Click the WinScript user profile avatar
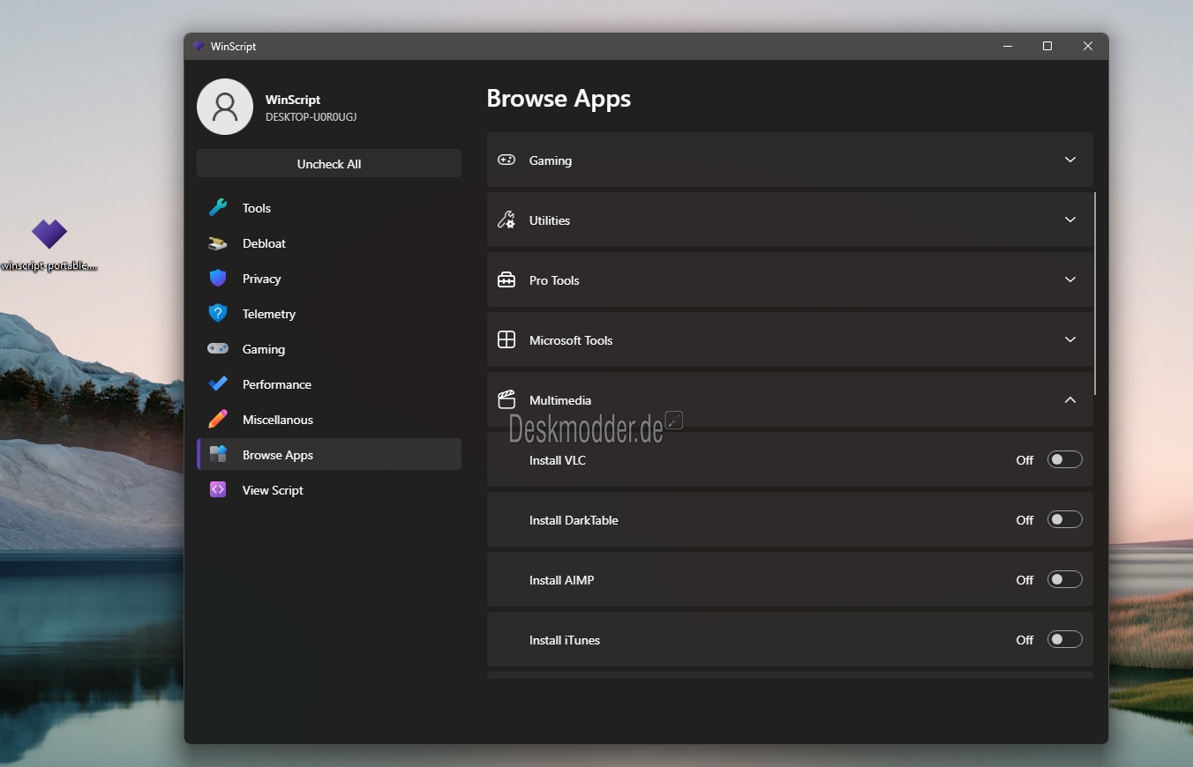 point(225,107)
